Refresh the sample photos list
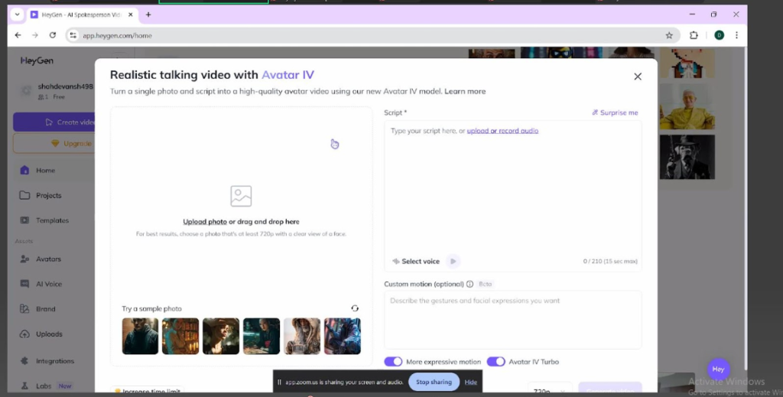This screenshot has width=783, height=397. pyautogui.click(x=355, y=308)
